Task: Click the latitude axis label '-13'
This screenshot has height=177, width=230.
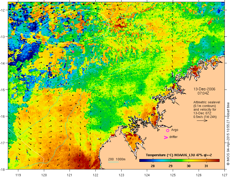Action: click(x=3, y=37)
